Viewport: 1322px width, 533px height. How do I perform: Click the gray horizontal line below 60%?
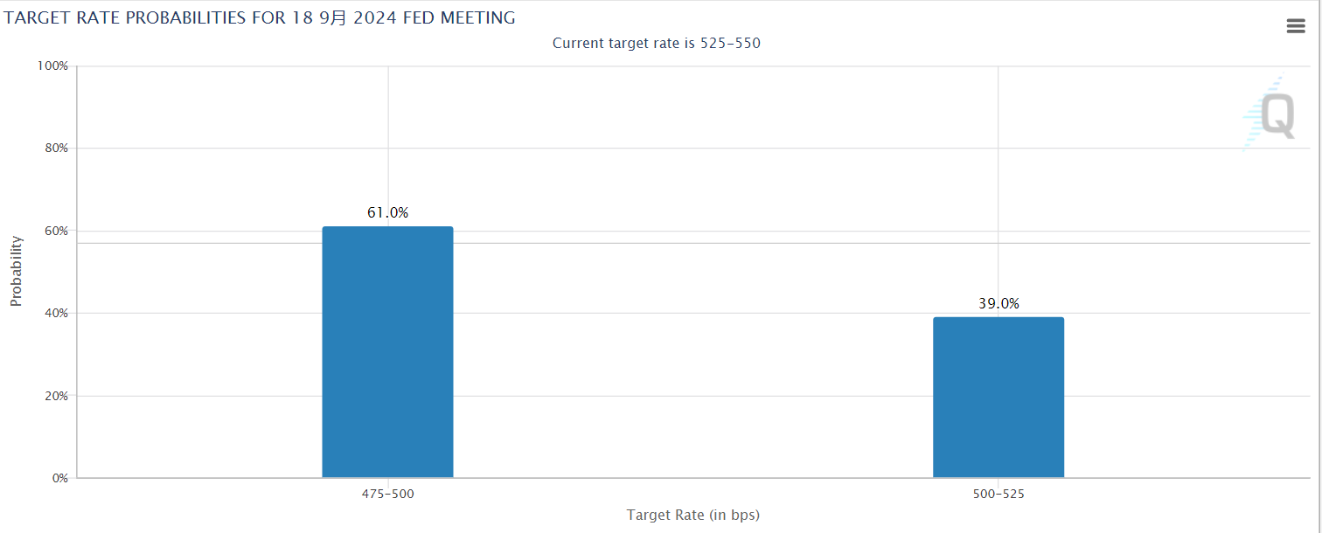click(x=699, y=243)
